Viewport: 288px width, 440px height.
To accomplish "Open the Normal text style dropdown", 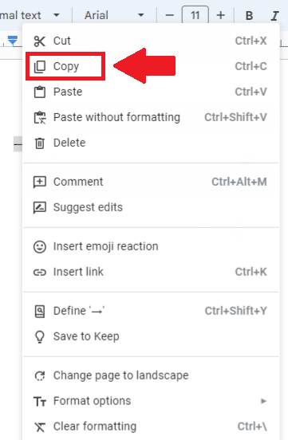I will coord(30,15).
